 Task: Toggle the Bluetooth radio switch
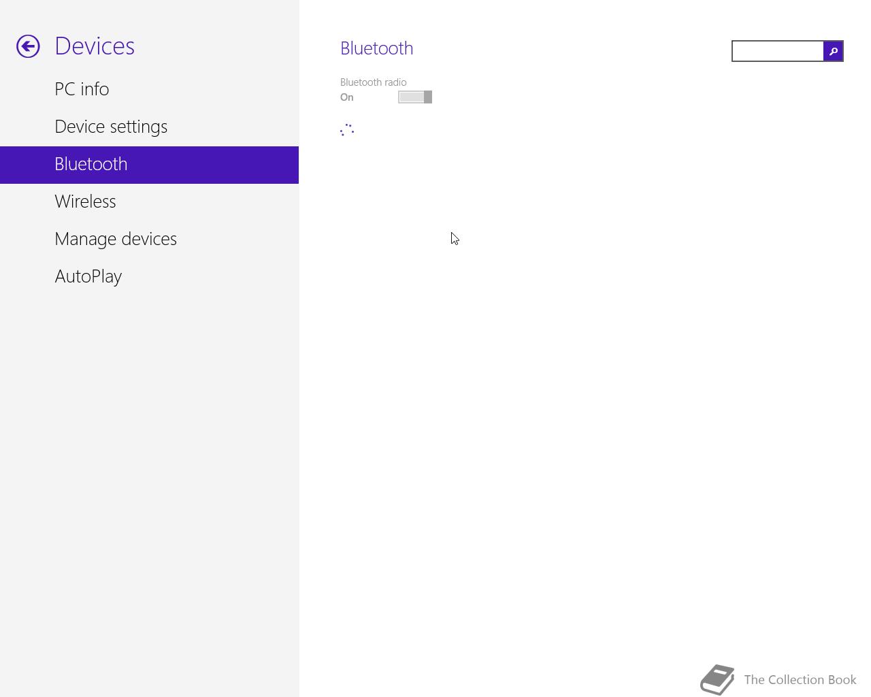click(x=415, y=97)
